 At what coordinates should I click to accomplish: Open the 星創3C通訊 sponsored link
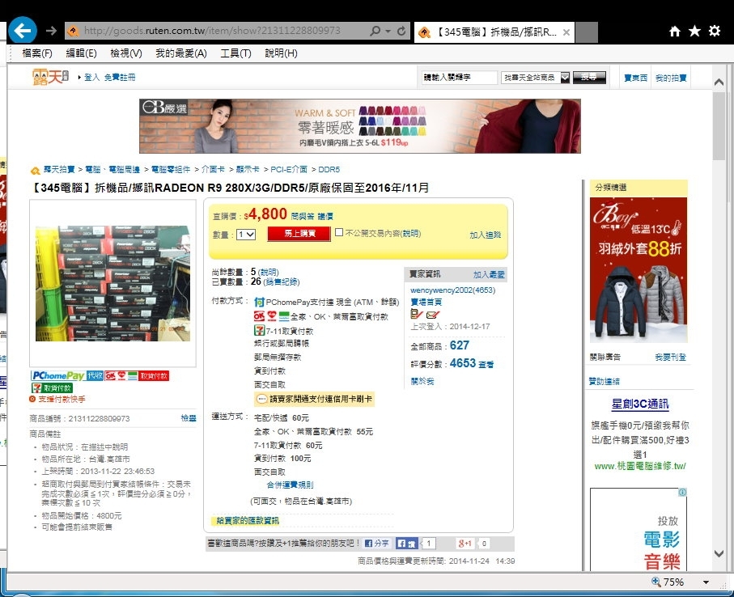click(640, 404)
